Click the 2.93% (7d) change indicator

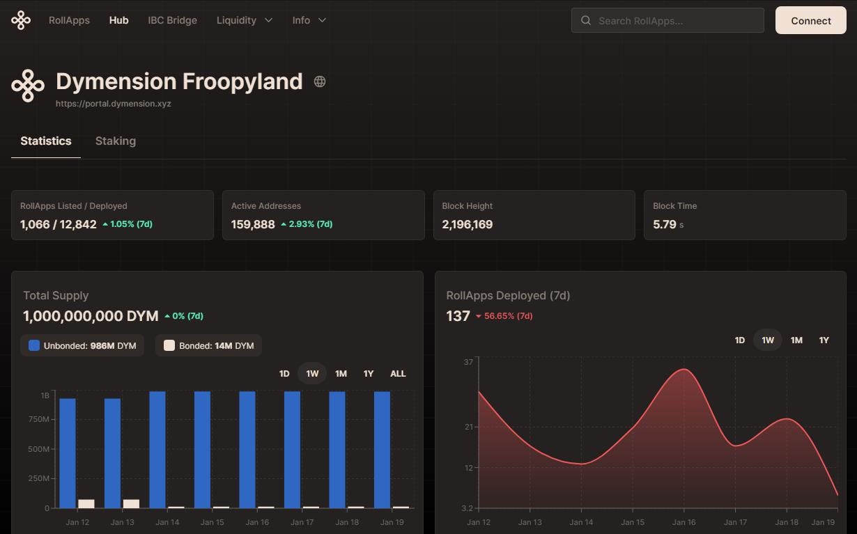(x=307, y=224)
